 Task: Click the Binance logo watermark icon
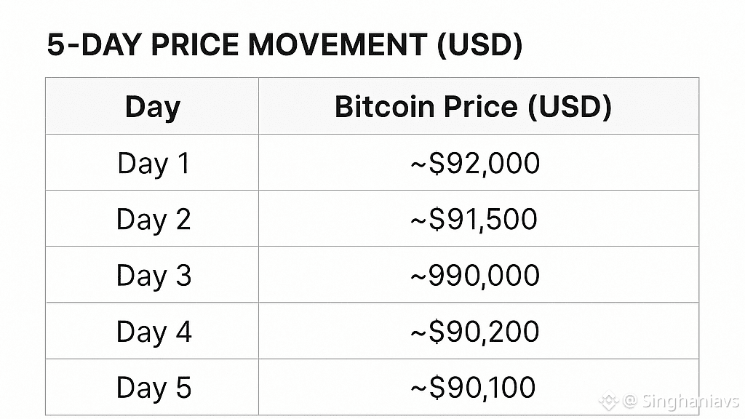click(608, 401)
